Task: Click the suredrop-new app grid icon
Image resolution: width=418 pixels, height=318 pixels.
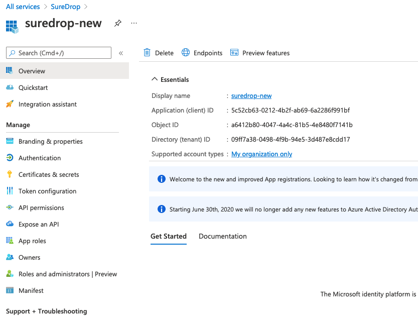Action: (x=12, y=27)
